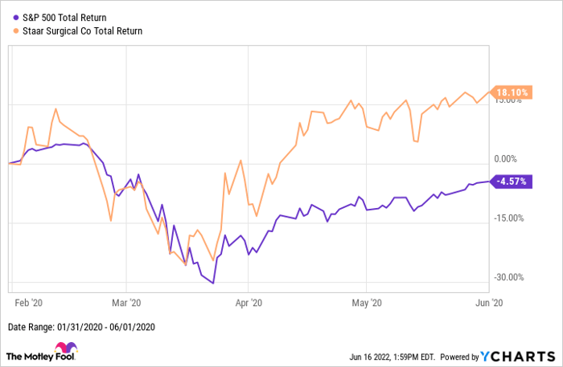
Task: Select the Staar Surgical Co Total Return label
Action: (80, 31)
